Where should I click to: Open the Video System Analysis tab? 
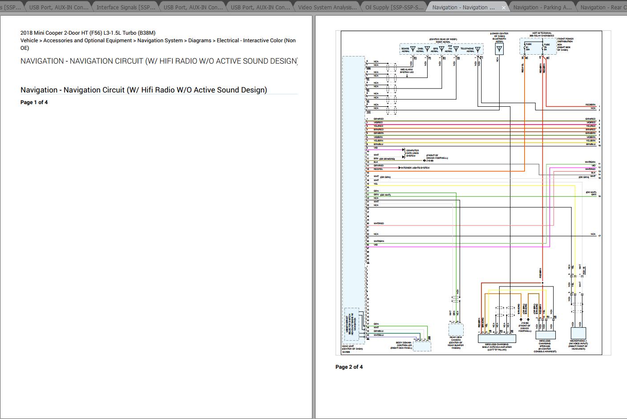click(327, 7)
